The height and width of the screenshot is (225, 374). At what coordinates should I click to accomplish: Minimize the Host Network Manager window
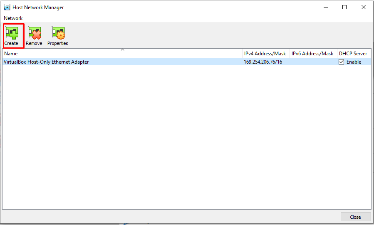point(326,7)
